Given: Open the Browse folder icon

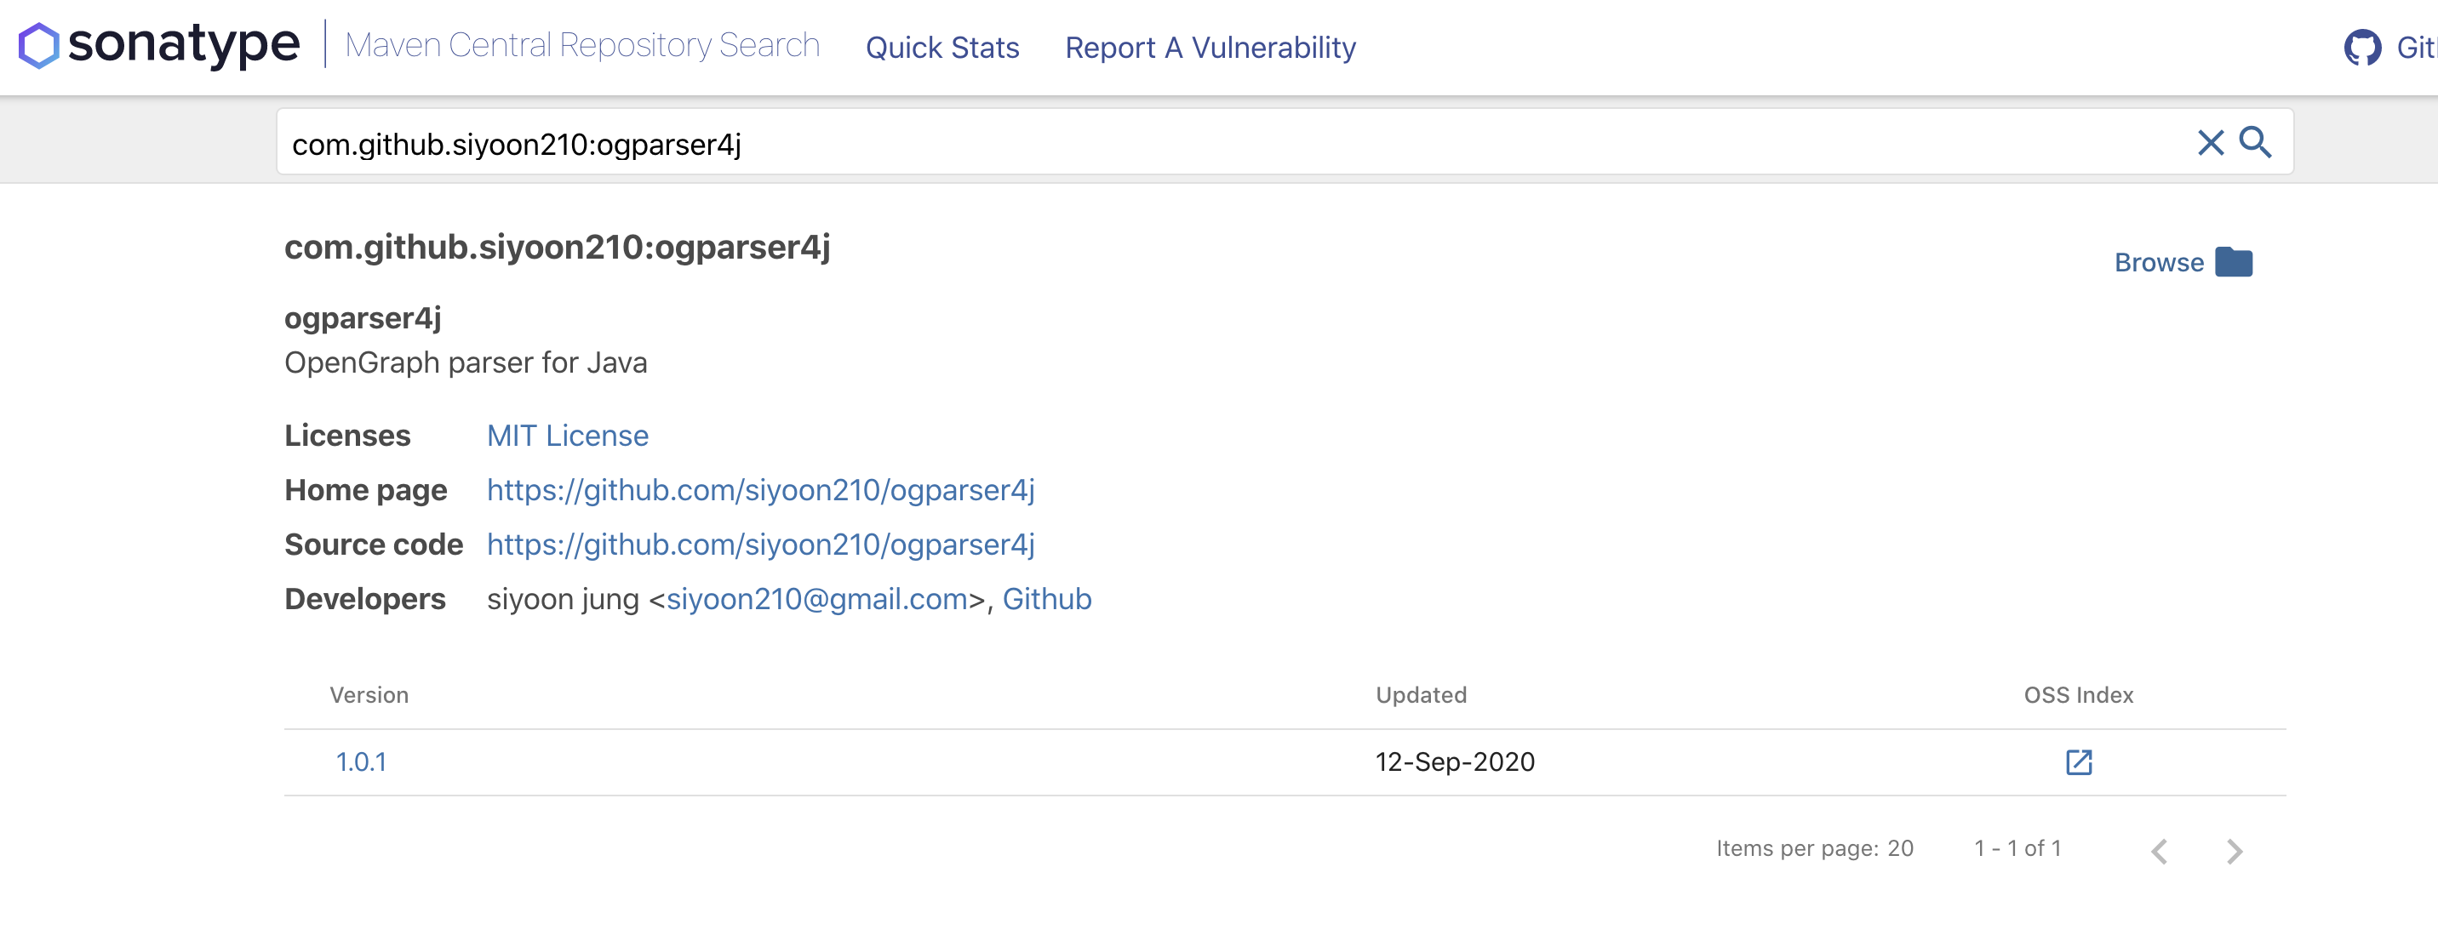Looking at the screenshot, I should tap(2234, 262).
